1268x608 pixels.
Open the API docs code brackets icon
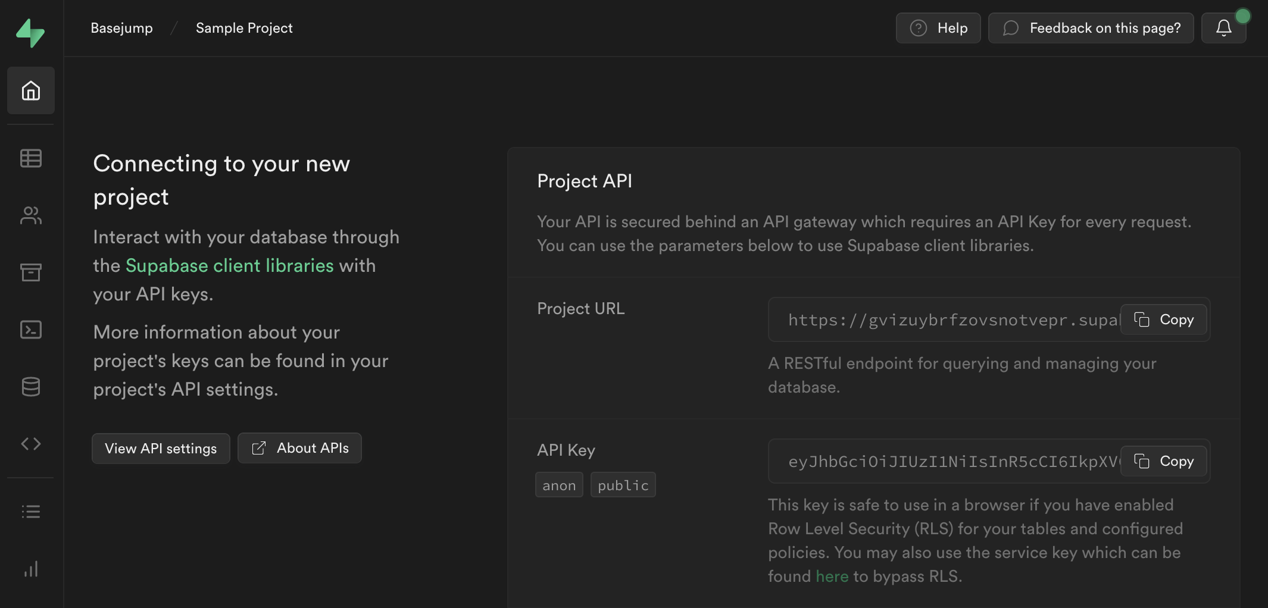click(31, 444)
